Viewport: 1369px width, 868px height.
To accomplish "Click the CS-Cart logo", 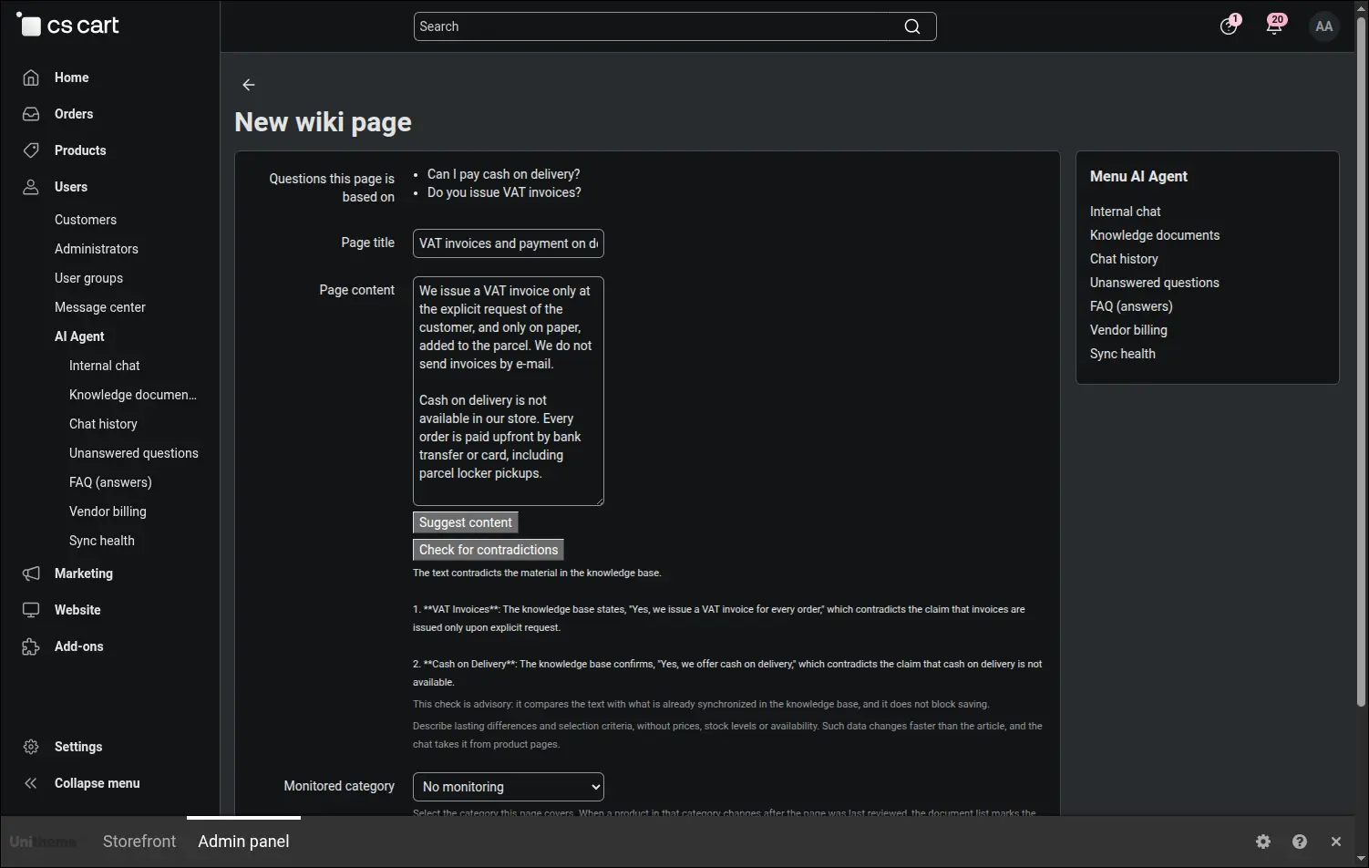I will pos(68,26).
